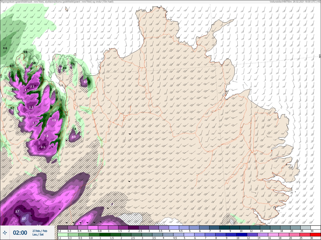Select the red bottom legend swatch after 30

coord(316,235)
